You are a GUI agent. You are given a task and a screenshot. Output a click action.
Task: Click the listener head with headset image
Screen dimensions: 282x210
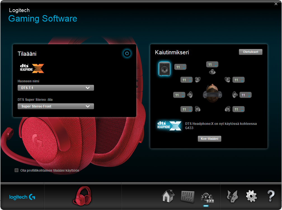[212, 93]
